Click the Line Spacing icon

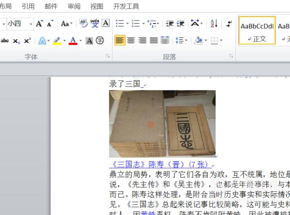tap(179, 40)
